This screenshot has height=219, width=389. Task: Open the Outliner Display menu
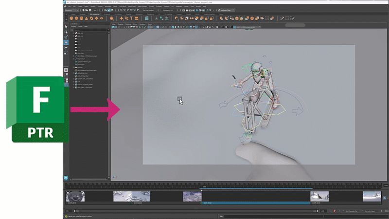point(74,27)
